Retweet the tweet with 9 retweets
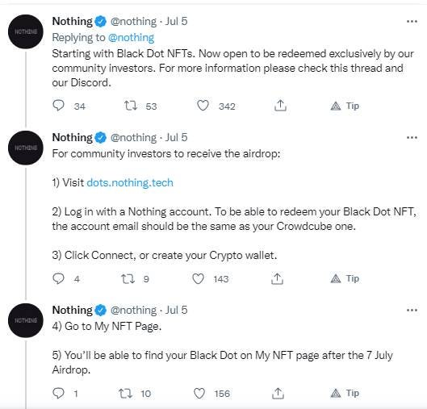This screenshot has width=427, height=409. pyautogui.click(x=128, y=278)
